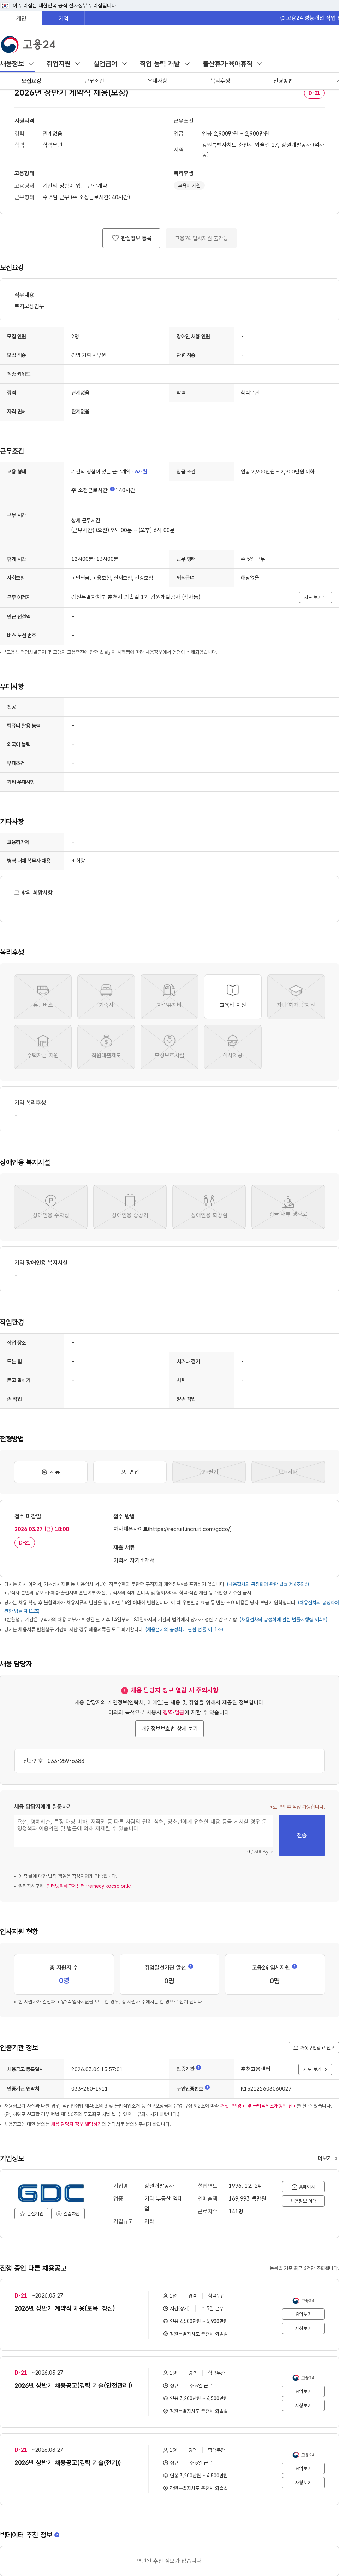Click the 소정근로시간 info tooltip icon
Viewport: 339px width, 2576px height.
tap(113, 489)
